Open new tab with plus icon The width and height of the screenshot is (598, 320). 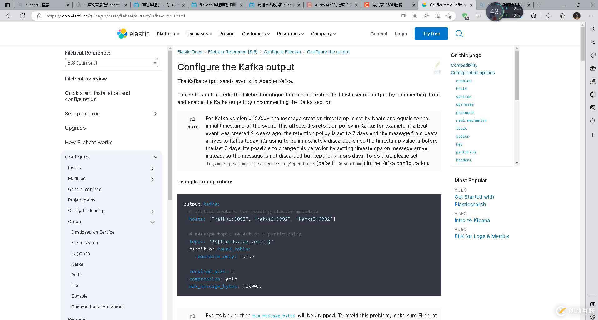(x=539, y=5)
